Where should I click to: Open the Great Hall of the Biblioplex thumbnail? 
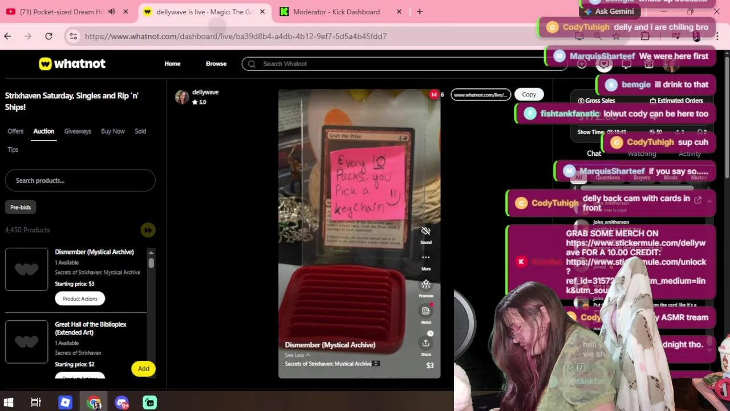[27, 342]
